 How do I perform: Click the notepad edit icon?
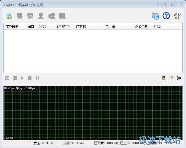tap(171, 78)
